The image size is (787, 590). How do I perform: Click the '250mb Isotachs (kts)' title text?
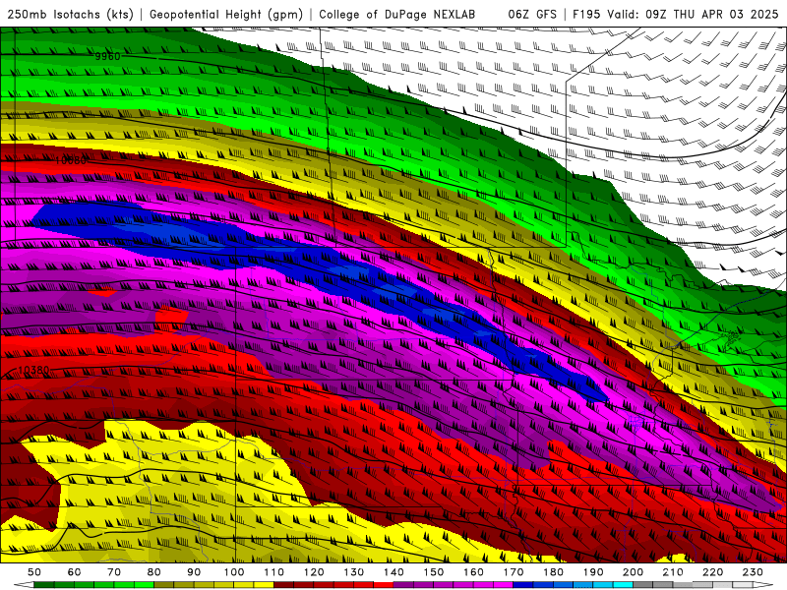[70, 14]
